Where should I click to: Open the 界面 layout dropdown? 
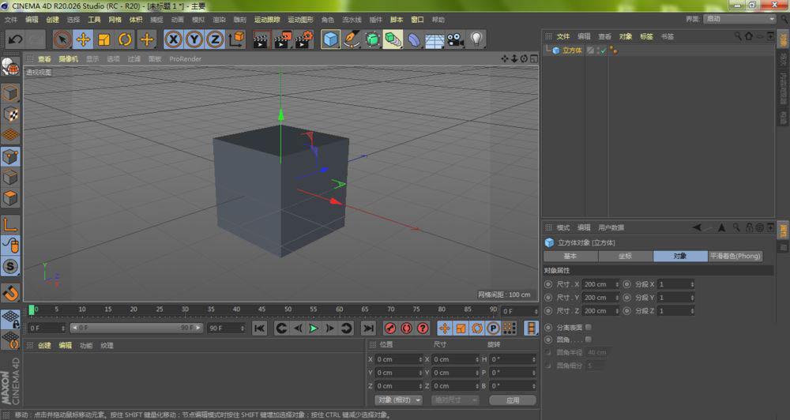pos(739,19)
